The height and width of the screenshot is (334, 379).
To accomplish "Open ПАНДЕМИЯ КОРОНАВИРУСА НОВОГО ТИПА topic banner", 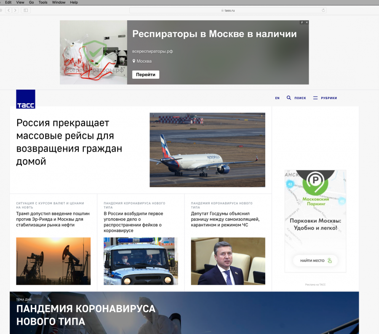I will coord(86,315).
